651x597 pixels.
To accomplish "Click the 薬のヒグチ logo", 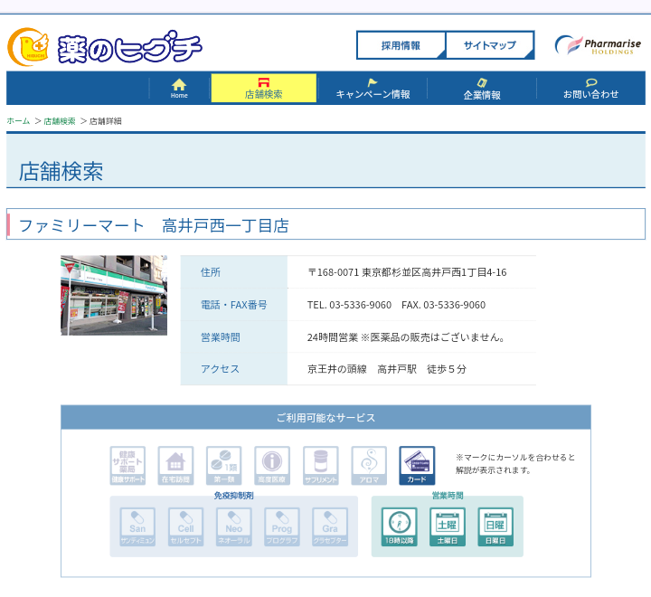I will tap(105, 47).
